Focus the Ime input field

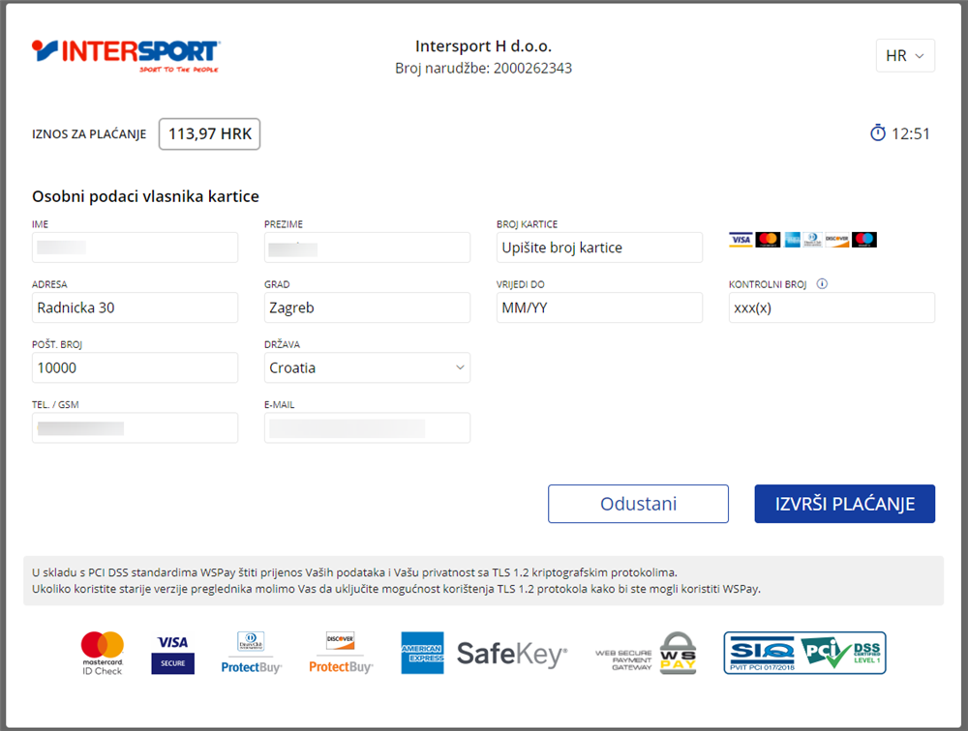click(135, 248)
